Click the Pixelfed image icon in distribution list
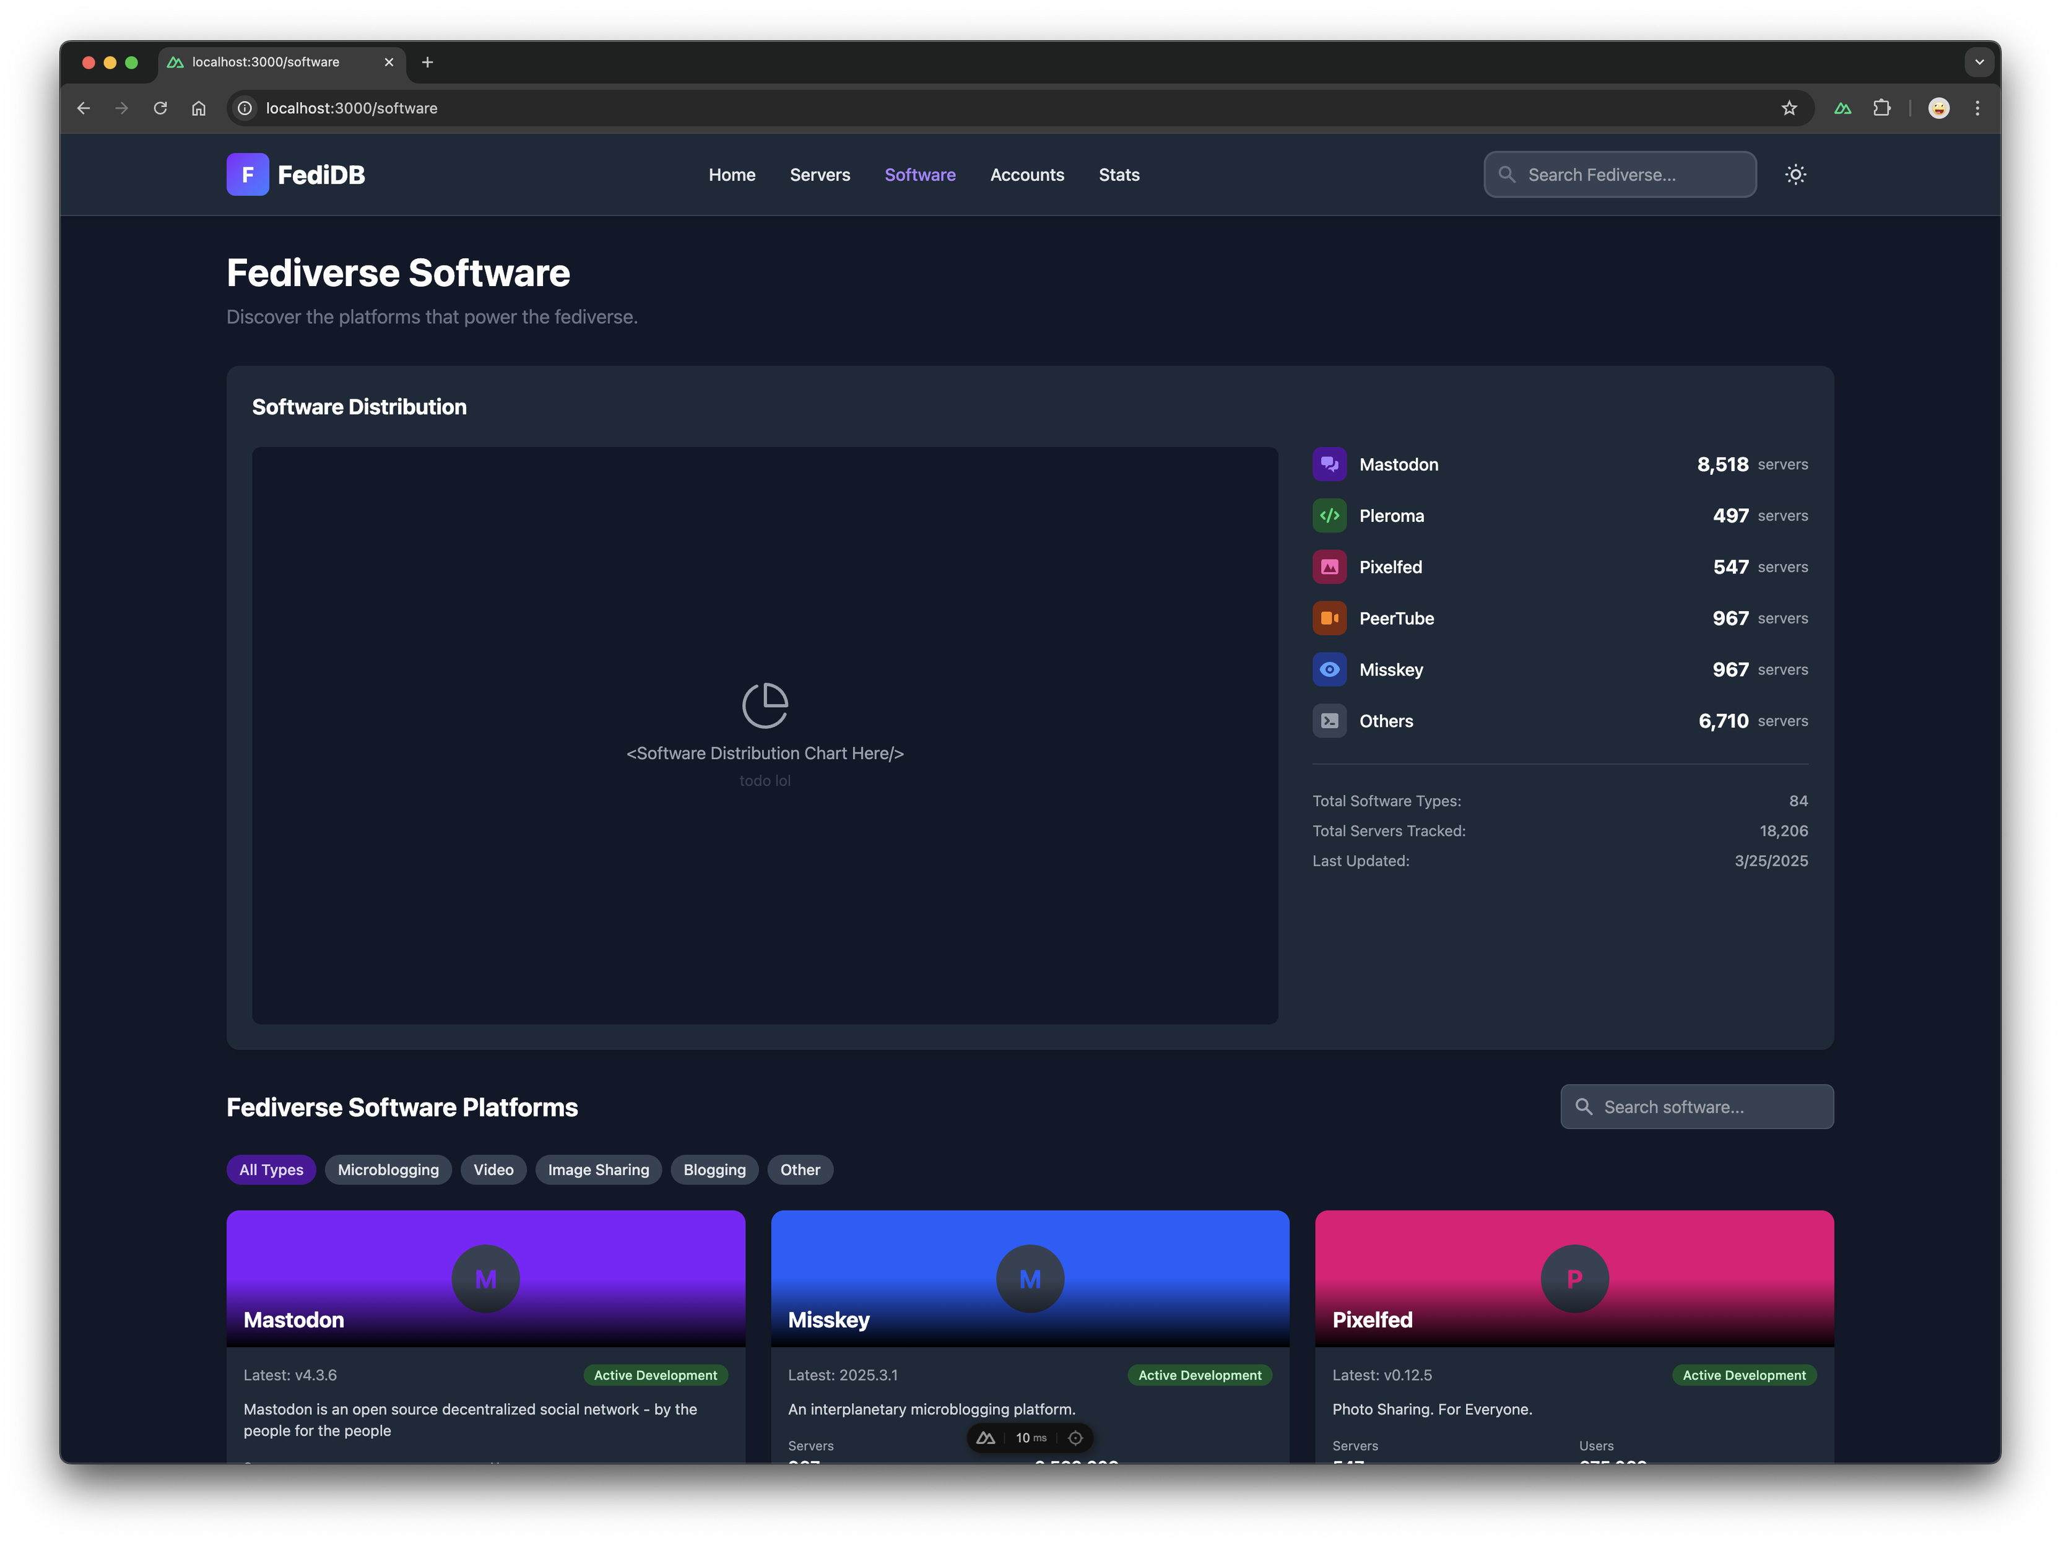 coord(1329,567)
